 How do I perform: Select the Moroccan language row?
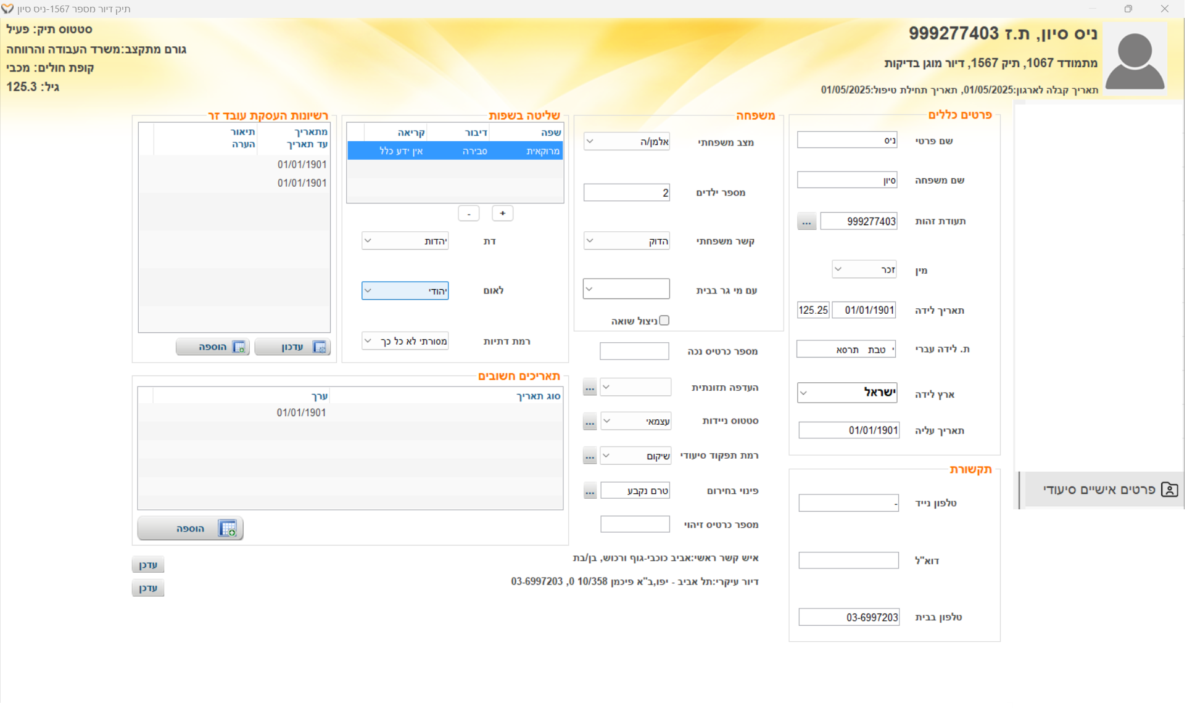pyautogui.click(x=455, y=151)
